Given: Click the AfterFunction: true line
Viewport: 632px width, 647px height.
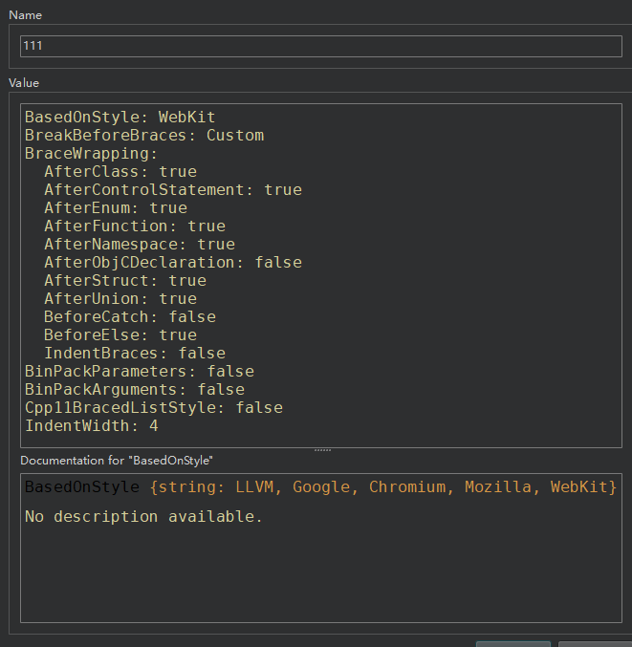Looking at the screenshot, I should (134, 226).
